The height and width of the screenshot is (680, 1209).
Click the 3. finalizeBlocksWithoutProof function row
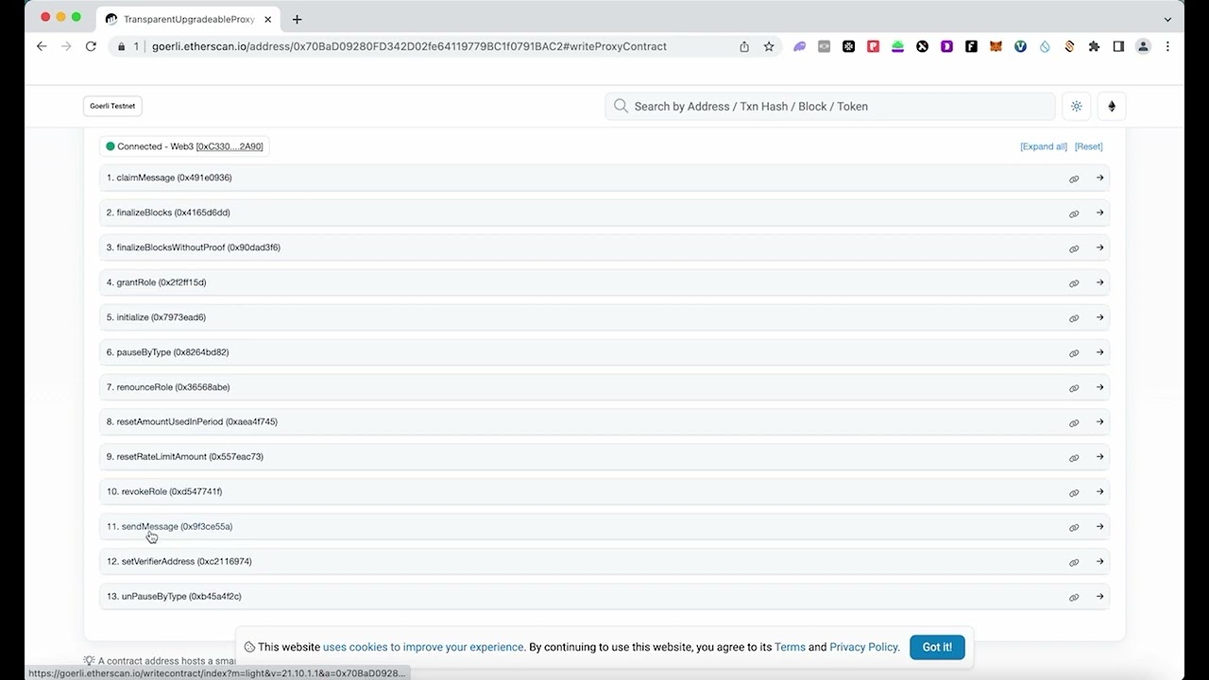click(x=604, y=247)
